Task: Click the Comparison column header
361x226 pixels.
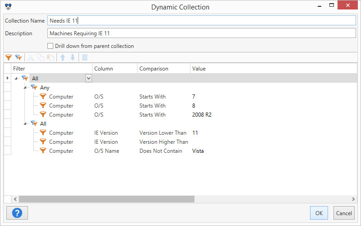Action: click(x=164, y=69)
